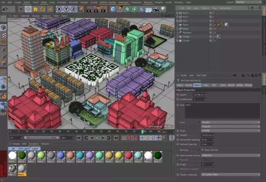Enable the Show 3D GUI checkbox
The width and height of the screenshot is (266, 182).
(x=202, y=150)
